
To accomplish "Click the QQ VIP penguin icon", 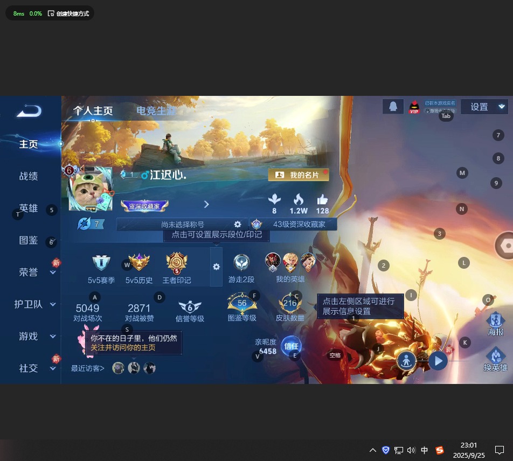I will coord(414,107).
